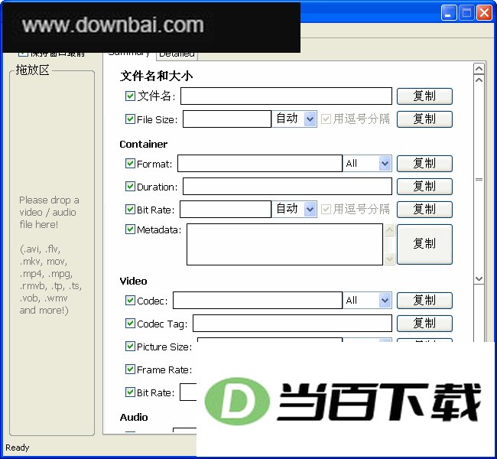The image size is (497, 459).
Task: Disable the Video Codec checkbox
Action: (x=130, y=300)
